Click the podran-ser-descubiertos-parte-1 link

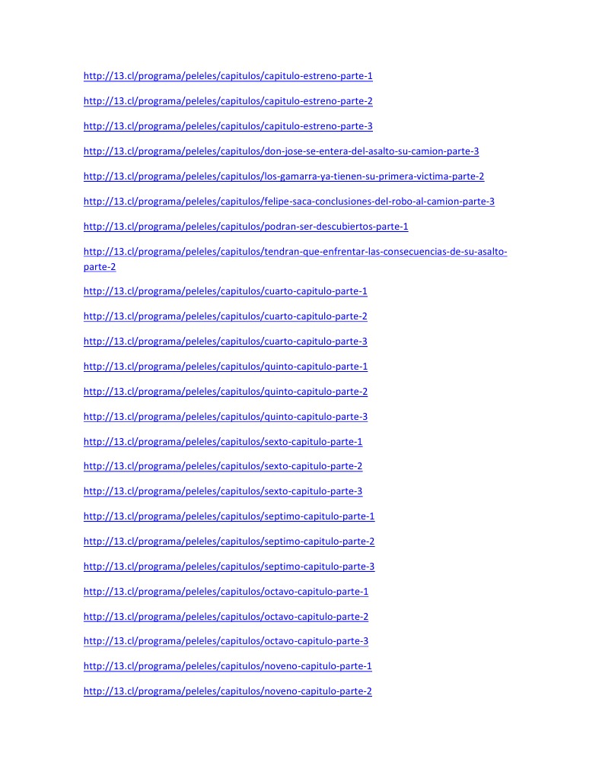pos(246,227)
